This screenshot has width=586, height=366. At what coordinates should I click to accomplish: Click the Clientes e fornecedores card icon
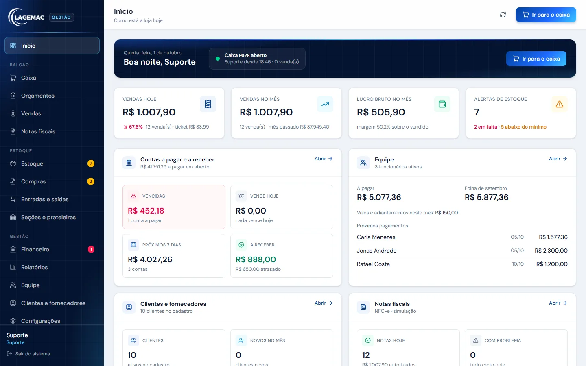pyautogui.click(x=129, y=307)
